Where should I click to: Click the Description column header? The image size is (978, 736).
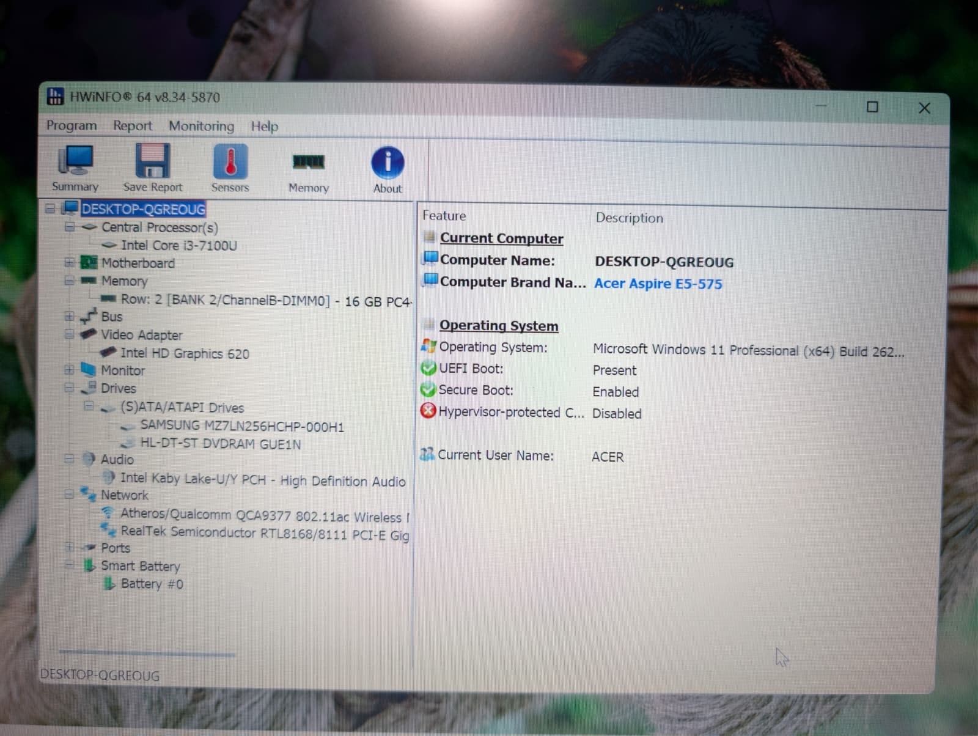pos(629,218)
